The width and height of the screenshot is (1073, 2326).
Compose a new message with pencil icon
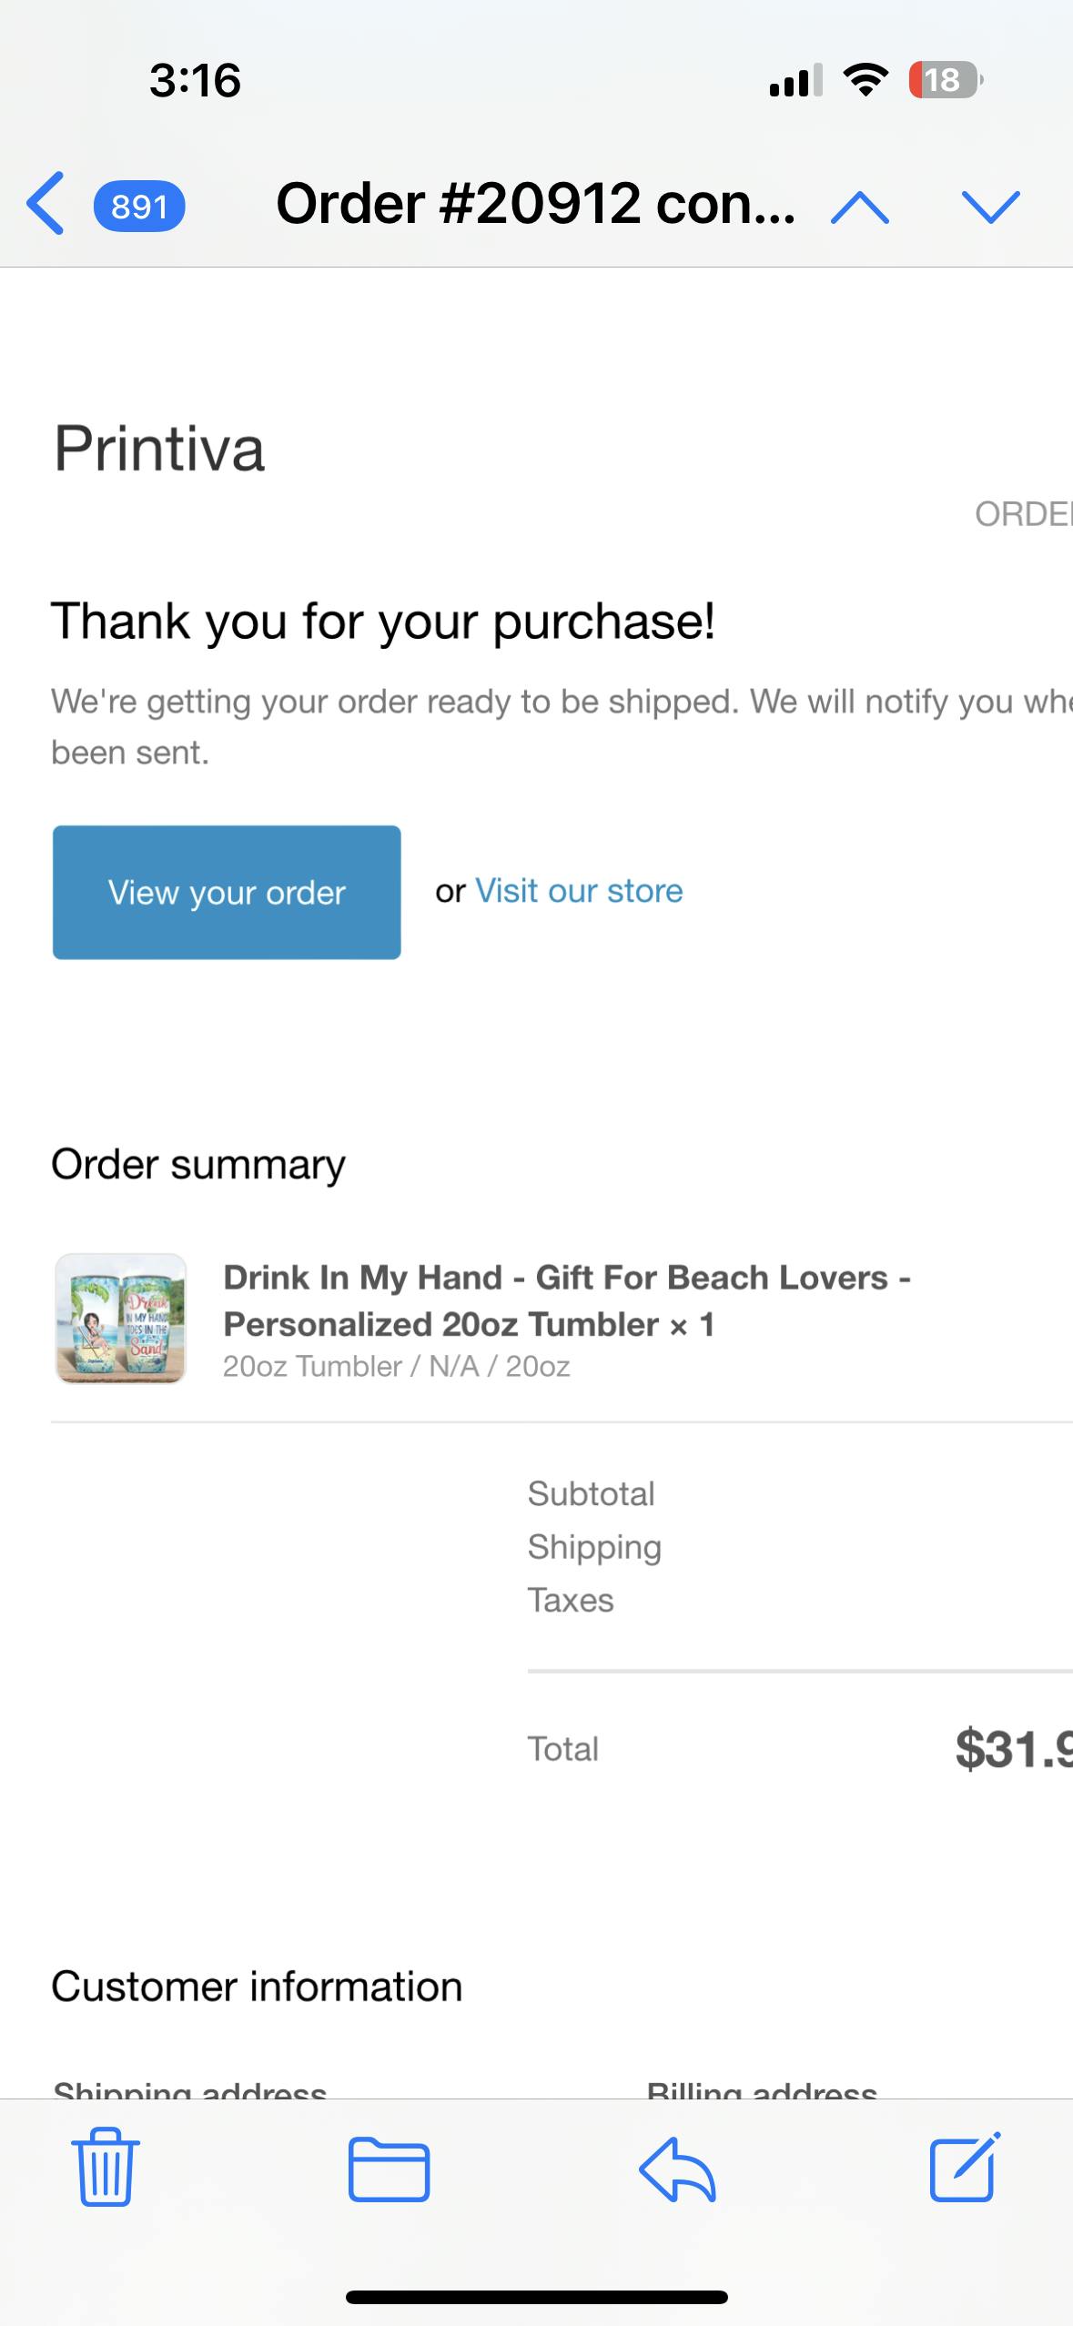[x=965, y=2167]
